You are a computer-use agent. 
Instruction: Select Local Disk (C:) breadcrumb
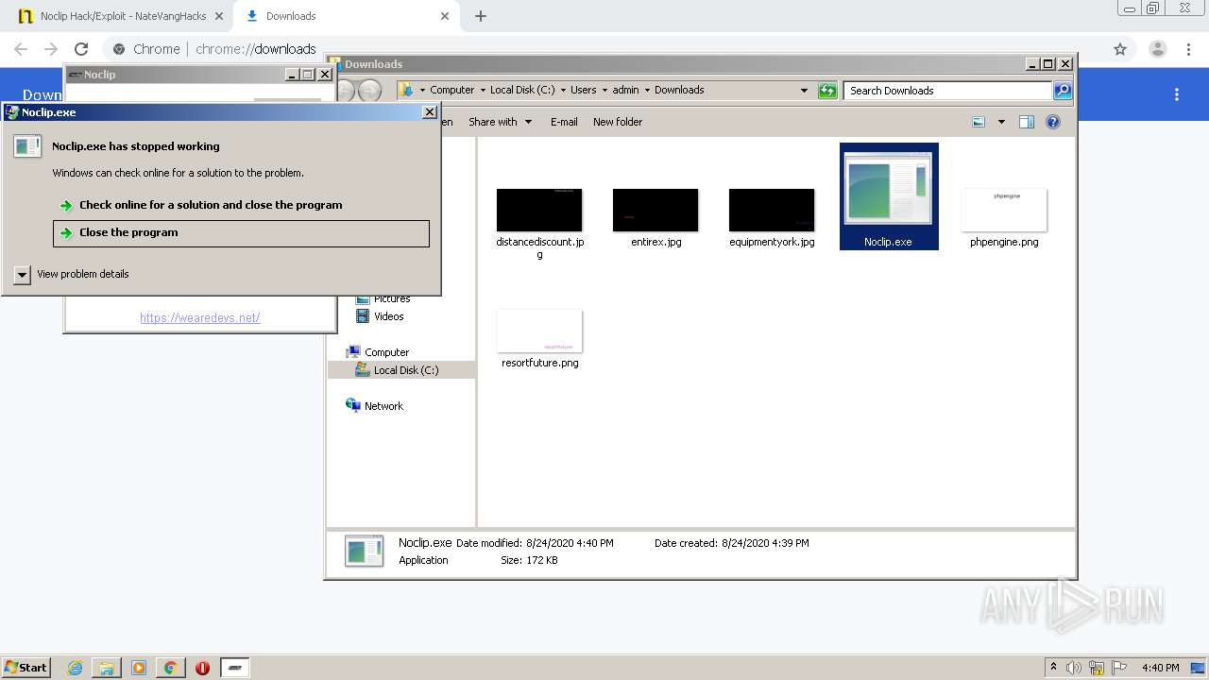click(522, 90)
